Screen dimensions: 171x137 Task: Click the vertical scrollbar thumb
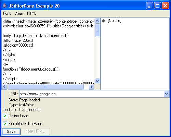tap(97, 30)
